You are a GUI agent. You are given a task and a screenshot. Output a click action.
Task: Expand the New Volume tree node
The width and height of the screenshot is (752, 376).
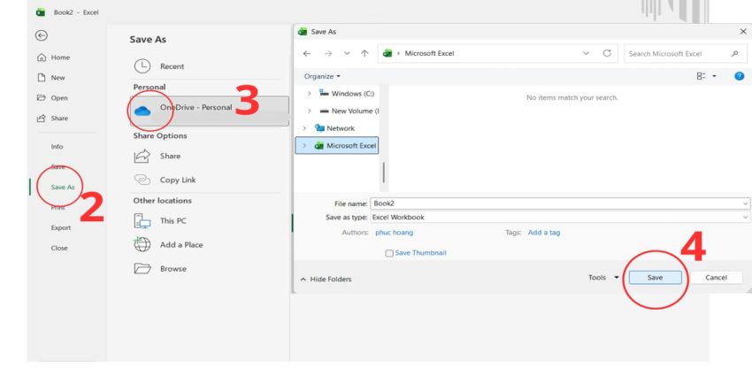click(x=310, y=111)
